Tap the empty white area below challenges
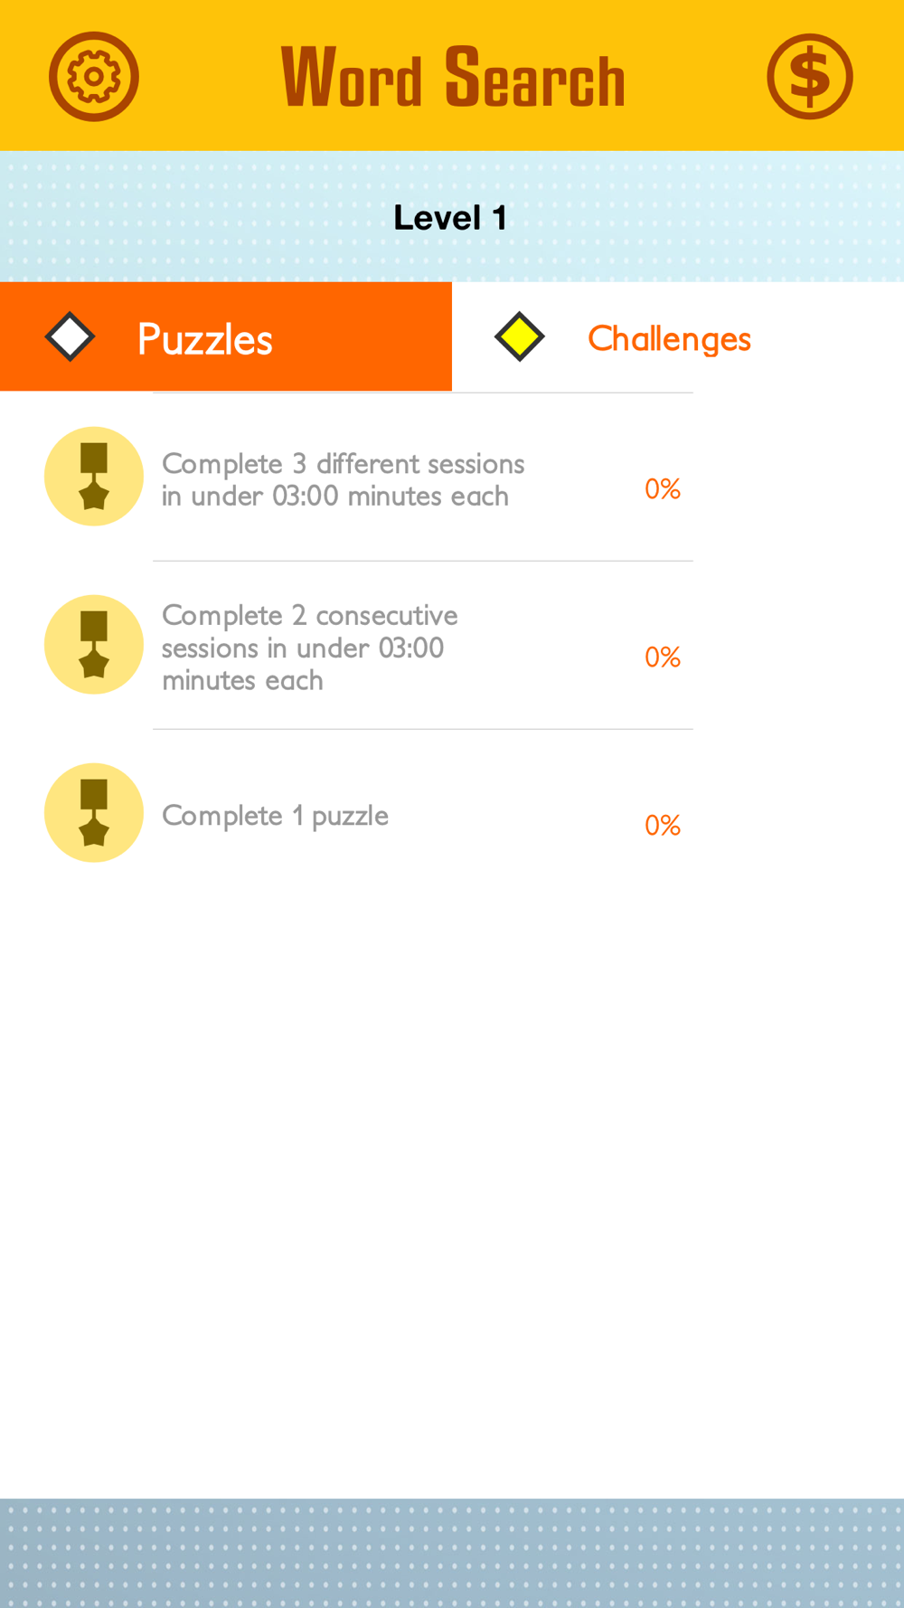 (x=452, y=1176)
